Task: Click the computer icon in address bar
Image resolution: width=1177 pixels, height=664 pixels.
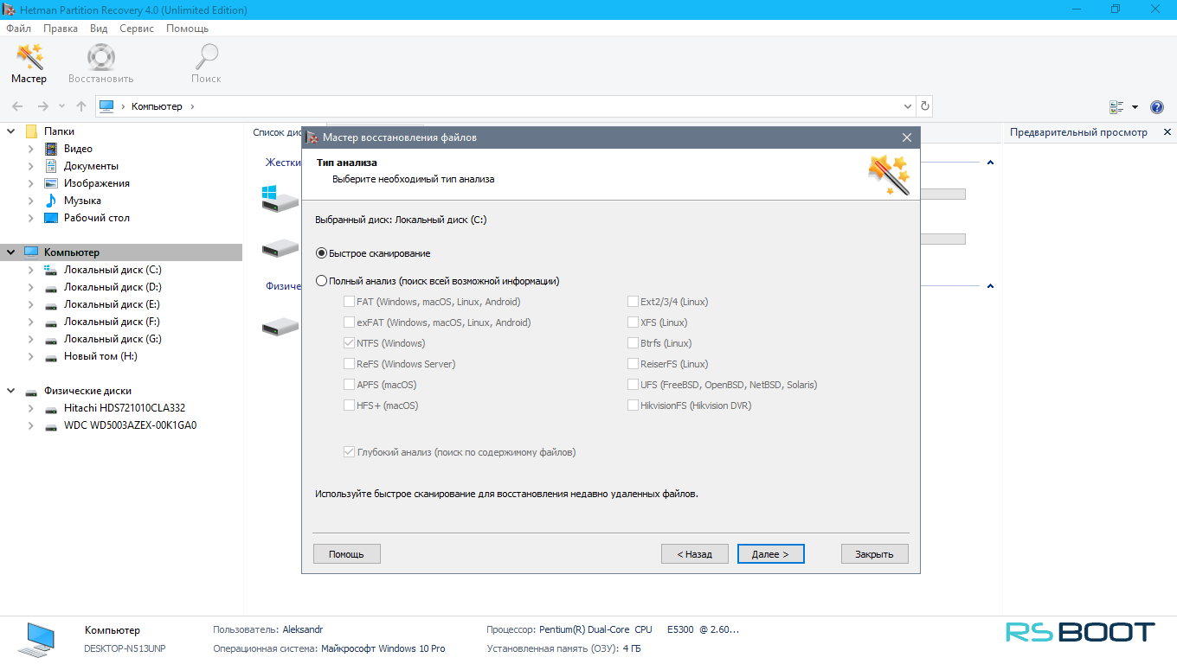Action: (106, 106)
